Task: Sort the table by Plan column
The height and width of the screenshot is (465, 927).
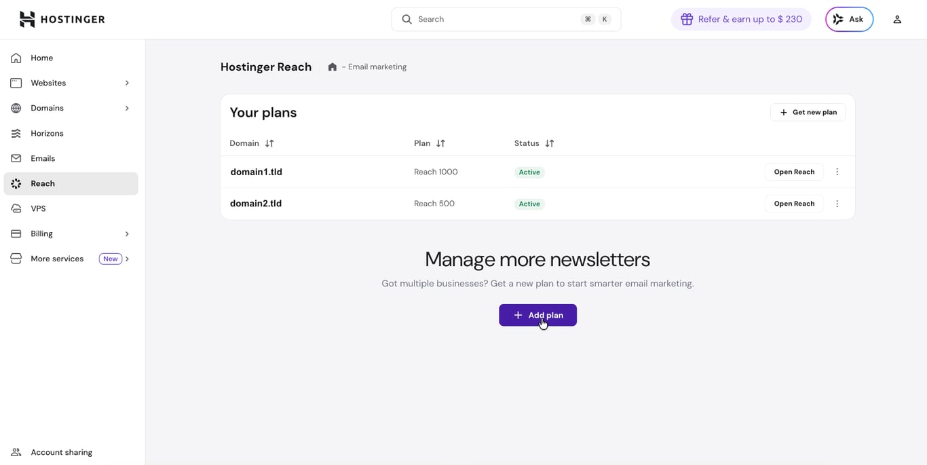Action: click(440, 143)
